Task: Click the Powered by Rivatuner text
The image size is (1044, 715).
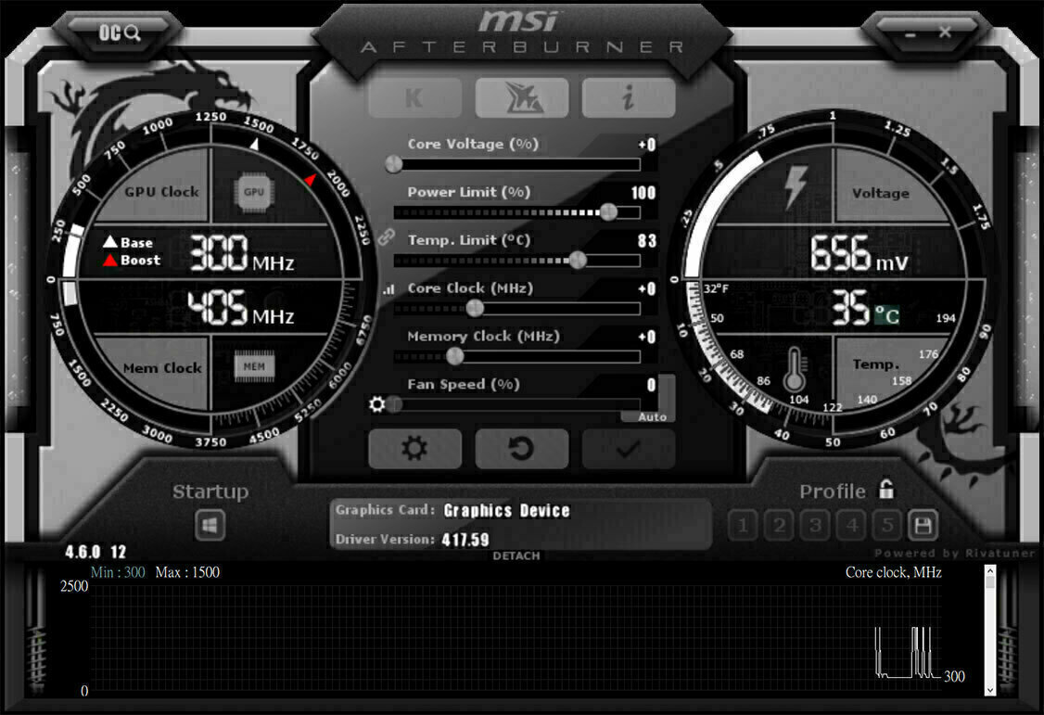Action: tap(955, 554)
